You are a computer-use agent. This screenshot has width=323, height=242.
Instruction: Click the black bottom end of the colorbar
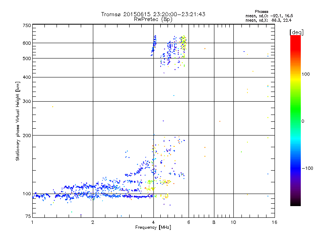click(296, 203)
